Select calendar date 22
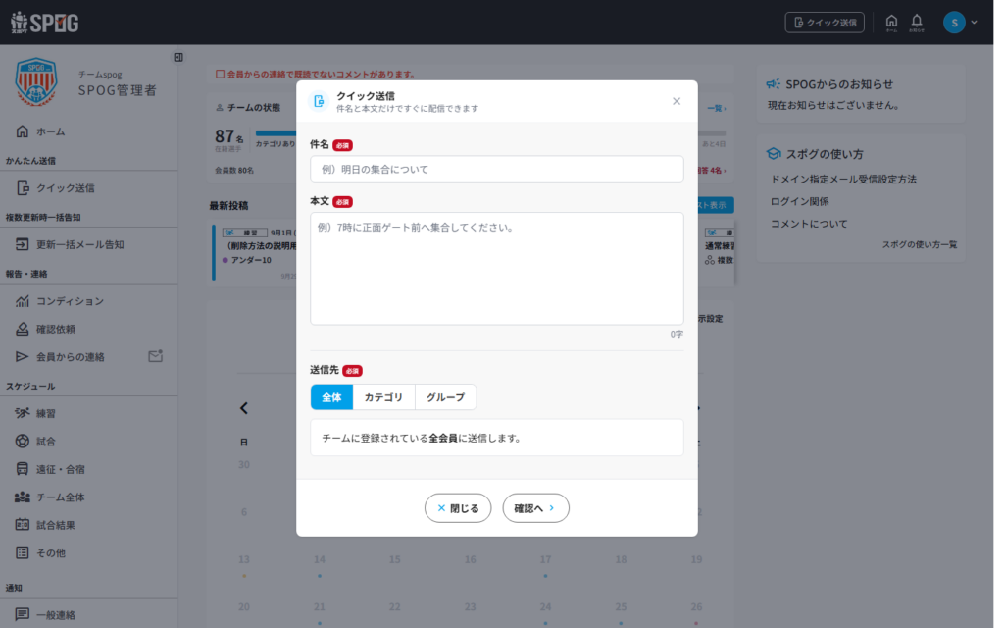 coord(394,606)
